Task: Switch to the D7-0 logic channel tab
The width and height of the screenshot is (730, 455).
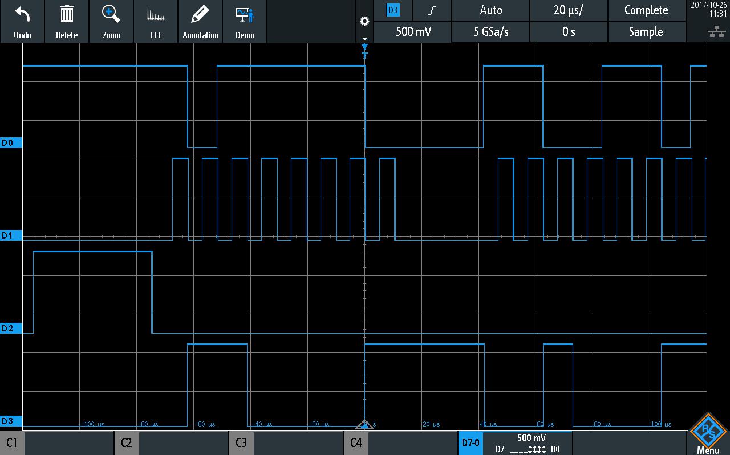Action: pyautogui.click(x=471, y=442)
